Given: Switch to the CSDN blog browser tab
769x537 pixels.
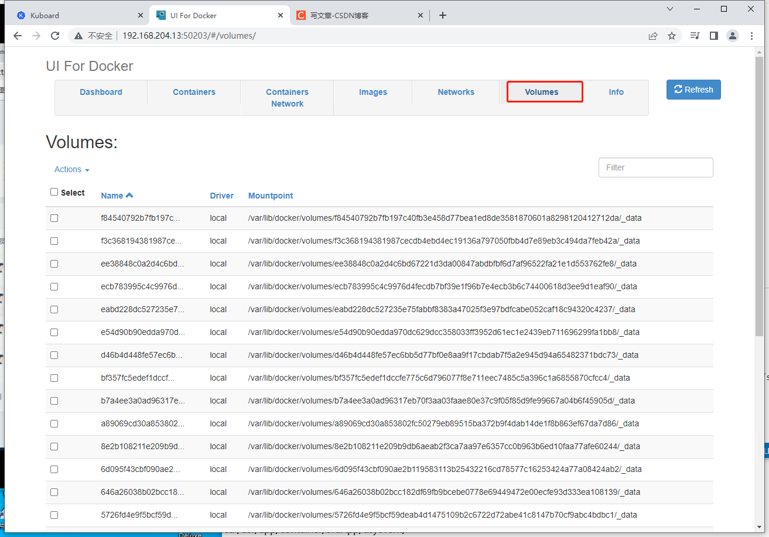Looking at the screenshot, I should pyautogui.click(x=359, y=15).
